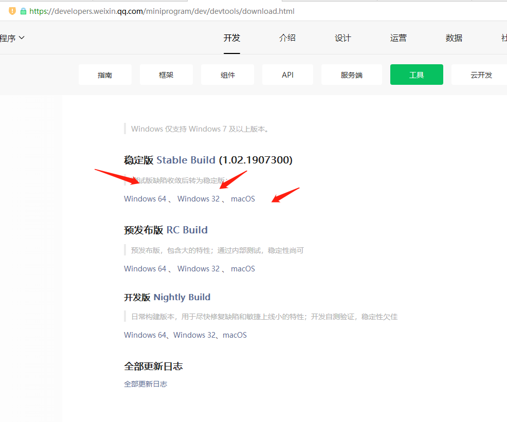Download Stable Build Windows 64
This screenshot has height=422, width=507.
tap(145, 199)
